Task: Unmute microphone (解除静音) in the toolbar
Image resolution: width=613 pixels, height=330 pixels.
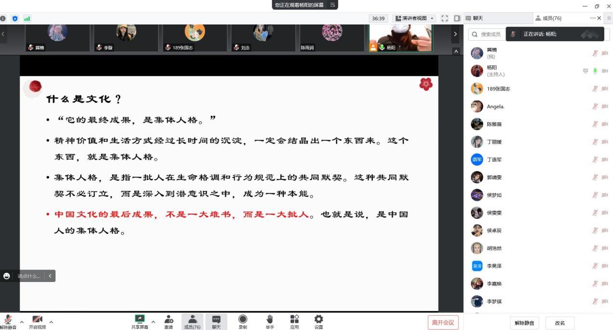Action: click(x=8, y=319)
